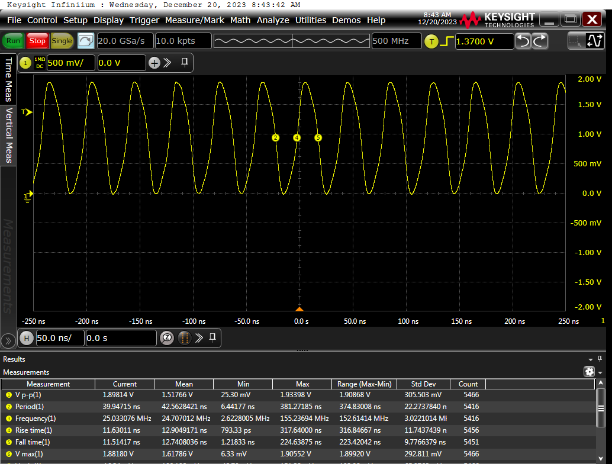Screen dimensions: 612x470
Task: Click the auto scale icon beside Single
Action: [x=85, y=41]
